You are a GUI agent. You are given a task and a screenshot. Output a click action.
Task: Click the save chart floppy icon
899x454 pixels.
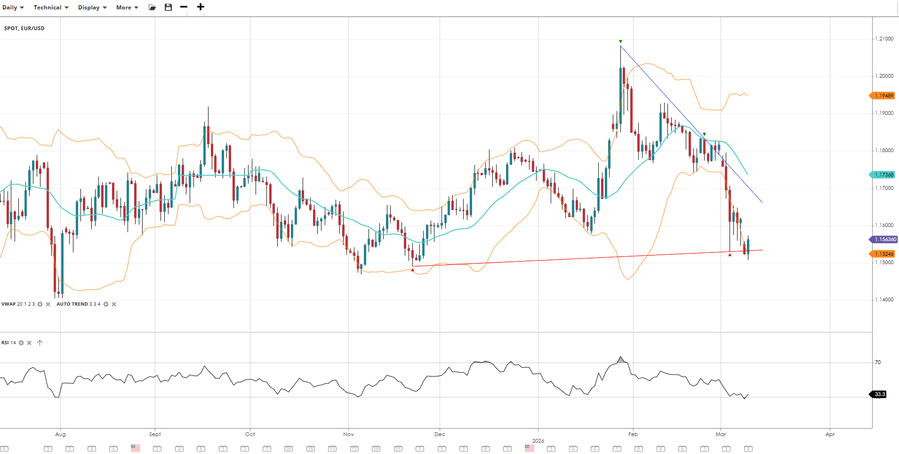[168, 7]
